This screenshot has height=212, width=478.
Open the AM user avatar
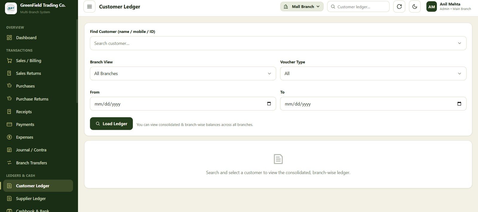coord(431,7)
